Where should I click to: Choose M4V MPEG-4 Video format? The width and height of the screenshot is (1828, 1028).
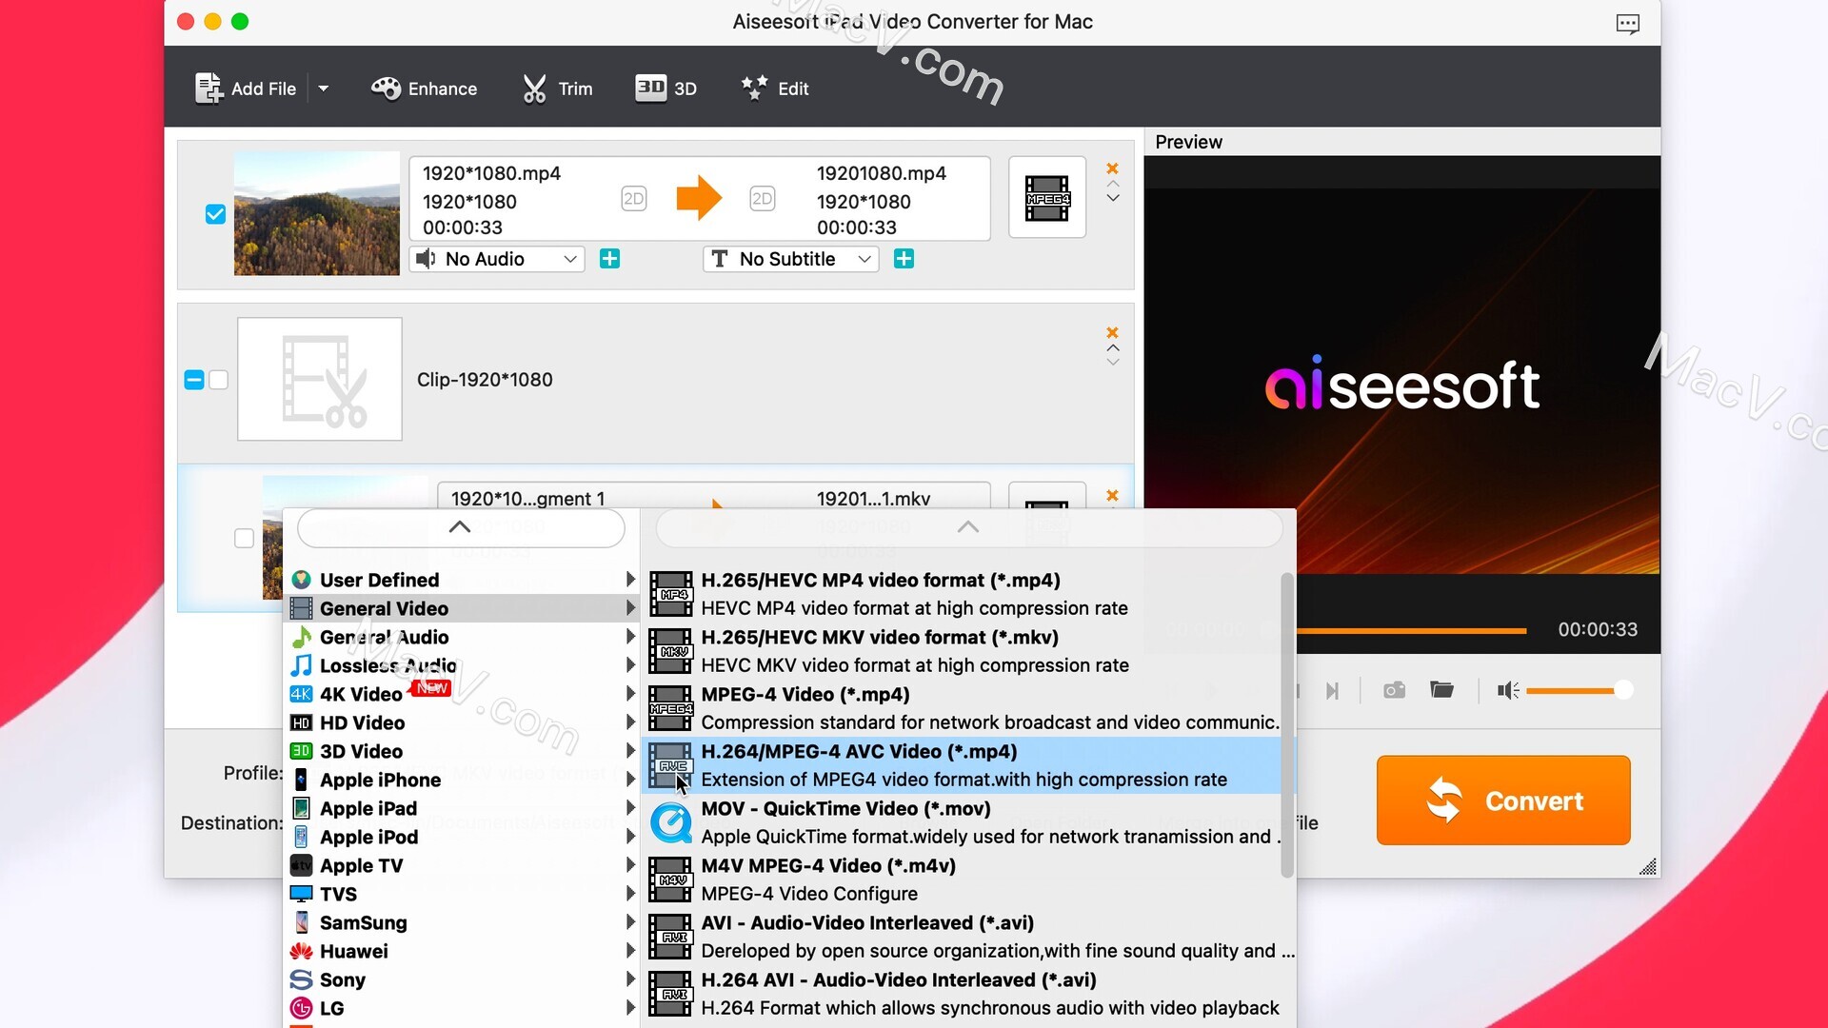pos(962,880)
